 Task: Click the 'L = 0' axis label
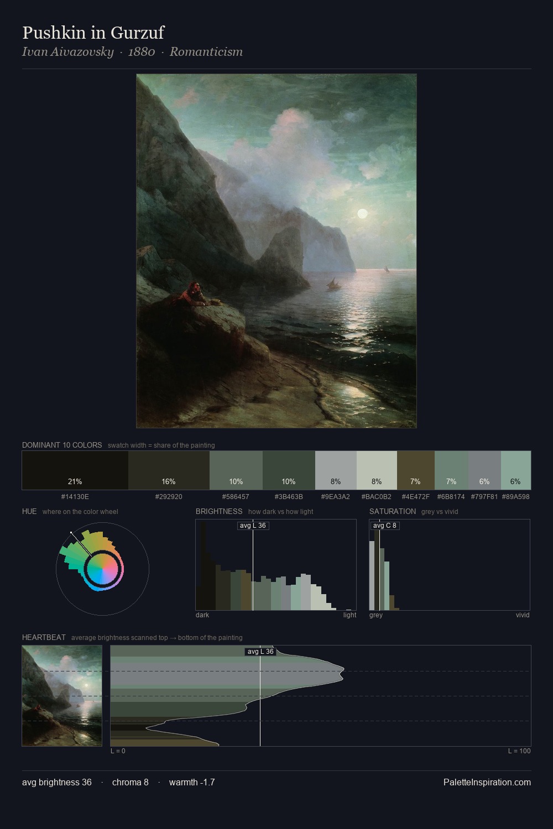[x=118, y=751]
